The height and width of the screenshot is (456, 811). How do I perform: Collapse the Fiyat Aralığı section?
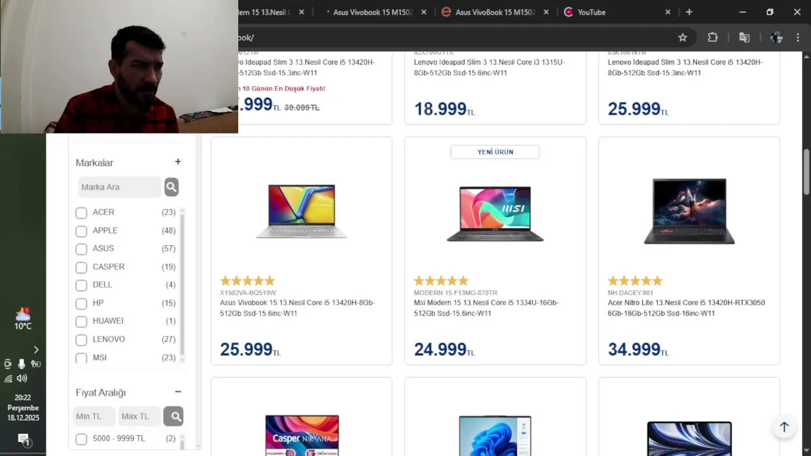(178, 392)
